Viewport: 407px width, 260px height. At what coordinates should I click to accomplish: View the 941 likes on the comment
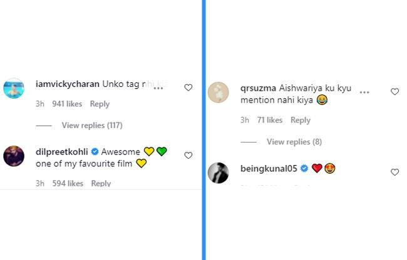click(x=66, y=104)
